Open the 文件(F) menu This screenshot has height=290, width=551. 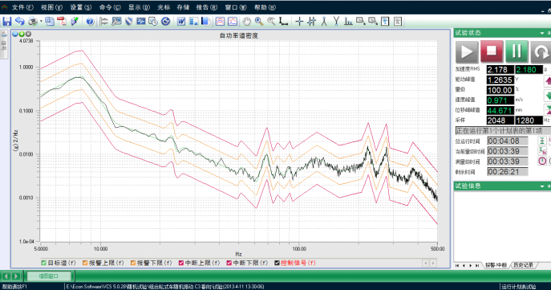(22, 7)
